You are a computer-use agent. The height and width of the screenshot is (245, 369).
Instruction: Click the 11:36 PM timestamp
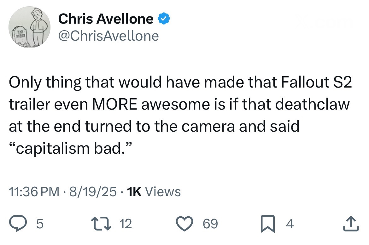click(x=34, y=191)
